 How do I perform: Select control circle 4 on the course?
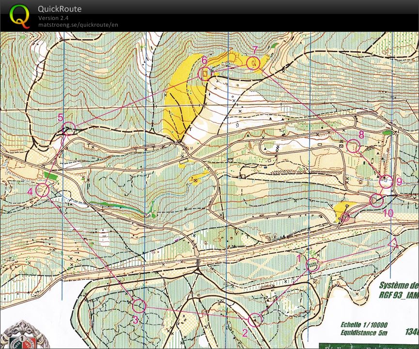click(x=42, y=190)
